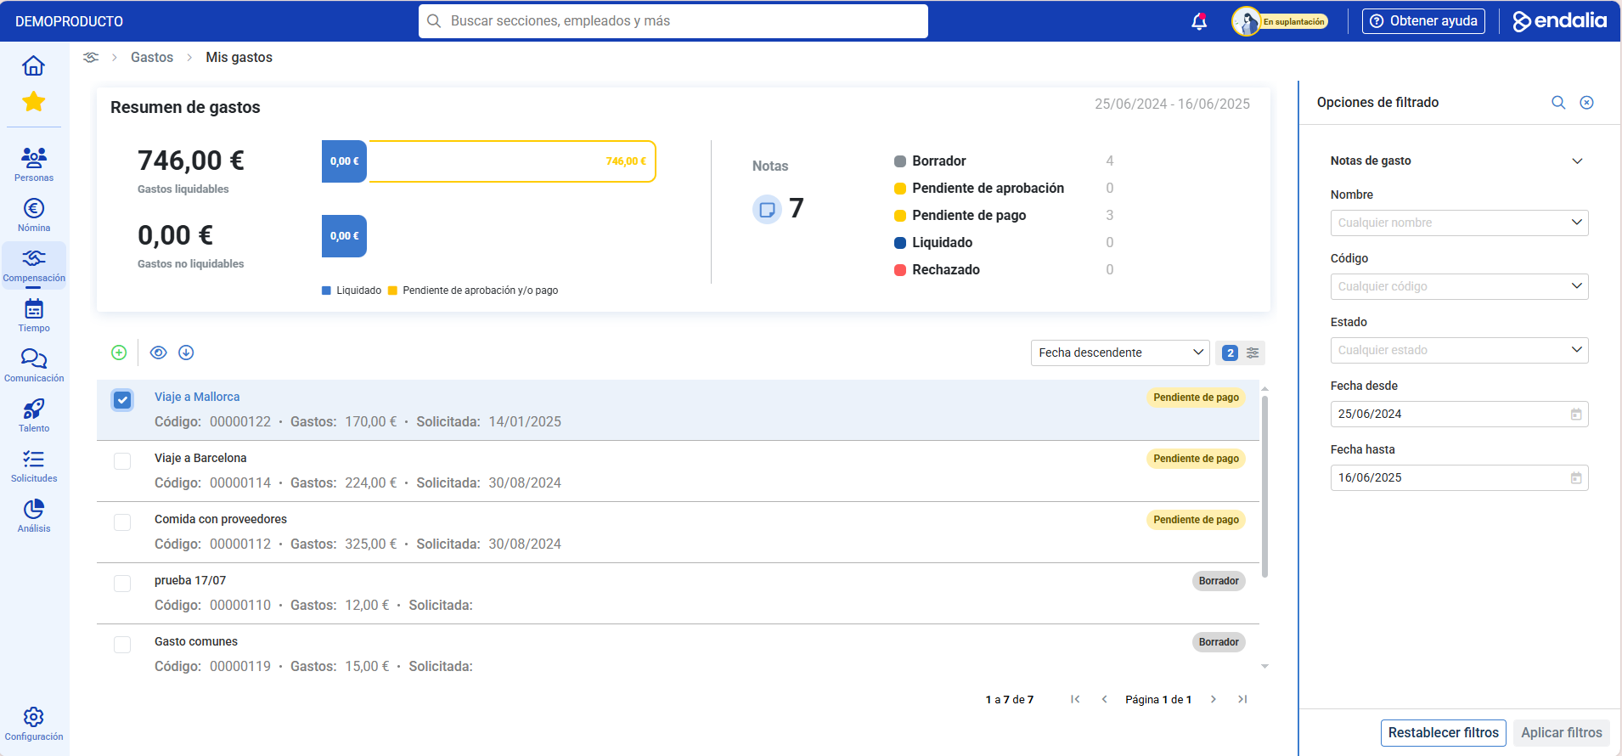Screen dimensions: 1622x756
Task: Go to the home icon in sidebar
Action: click(x=34, y=65)
